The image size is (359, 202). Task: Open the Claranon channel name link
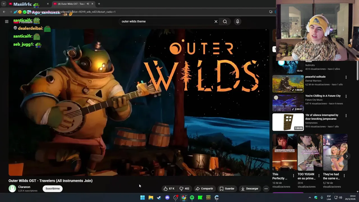(x=24, y=187)
